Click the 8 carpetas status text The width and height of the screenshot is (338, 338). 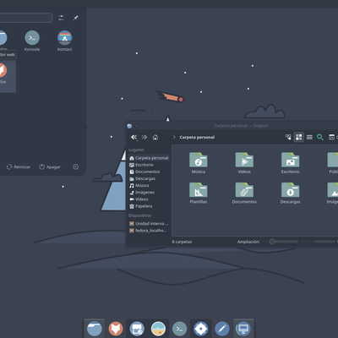pyautogui.click(x=182, y=242)
